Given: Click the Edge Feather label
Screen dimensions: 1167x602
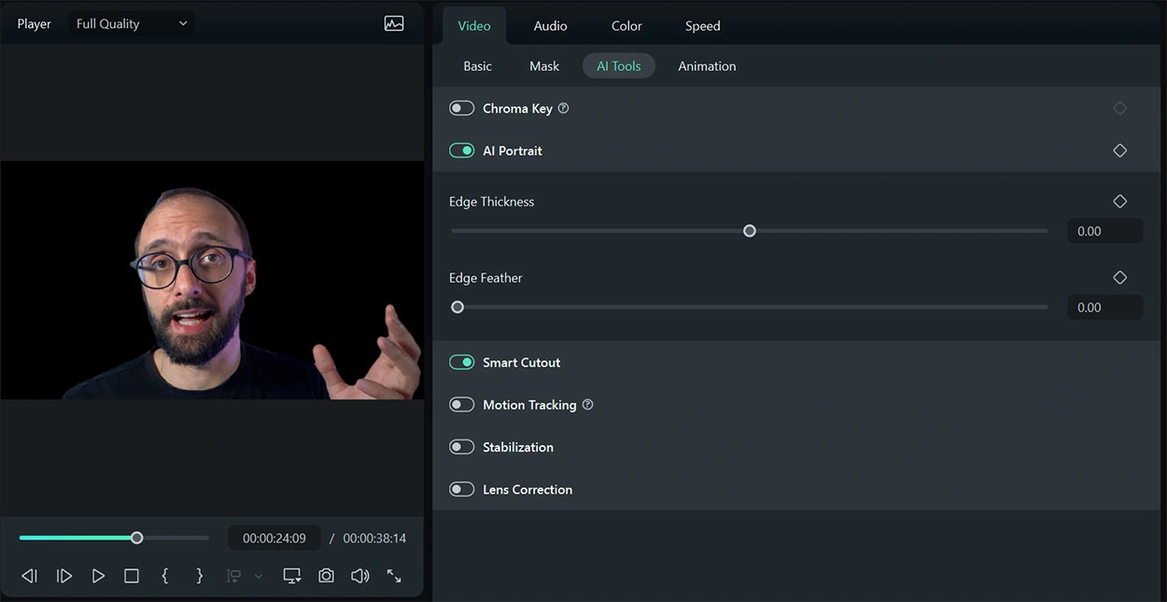Looking at the screenshot, I should 485,278.
